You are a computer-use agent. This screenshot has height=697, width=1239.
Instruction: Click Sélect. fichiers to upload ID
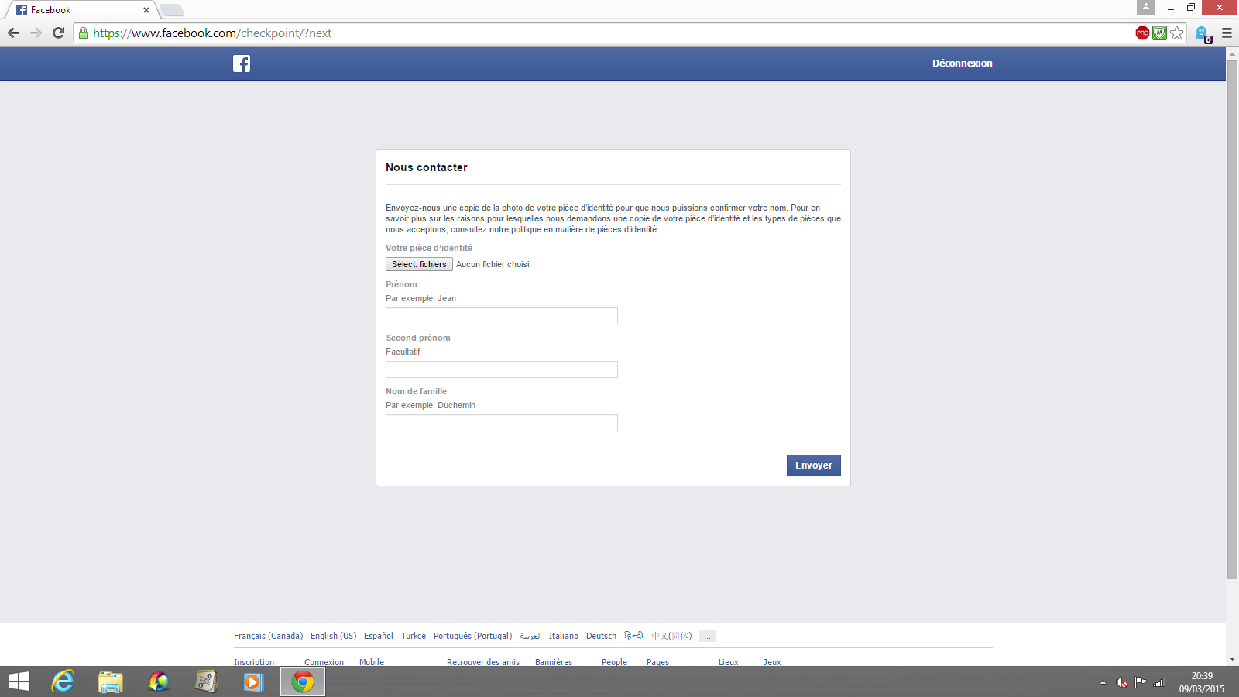(419, 264)
